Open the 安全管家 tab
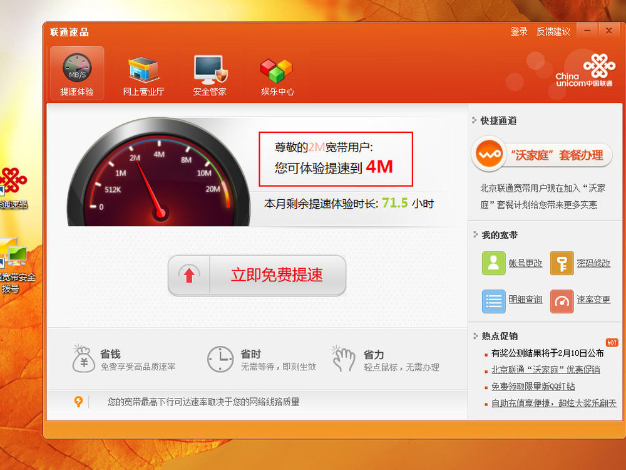 [210, 76]
